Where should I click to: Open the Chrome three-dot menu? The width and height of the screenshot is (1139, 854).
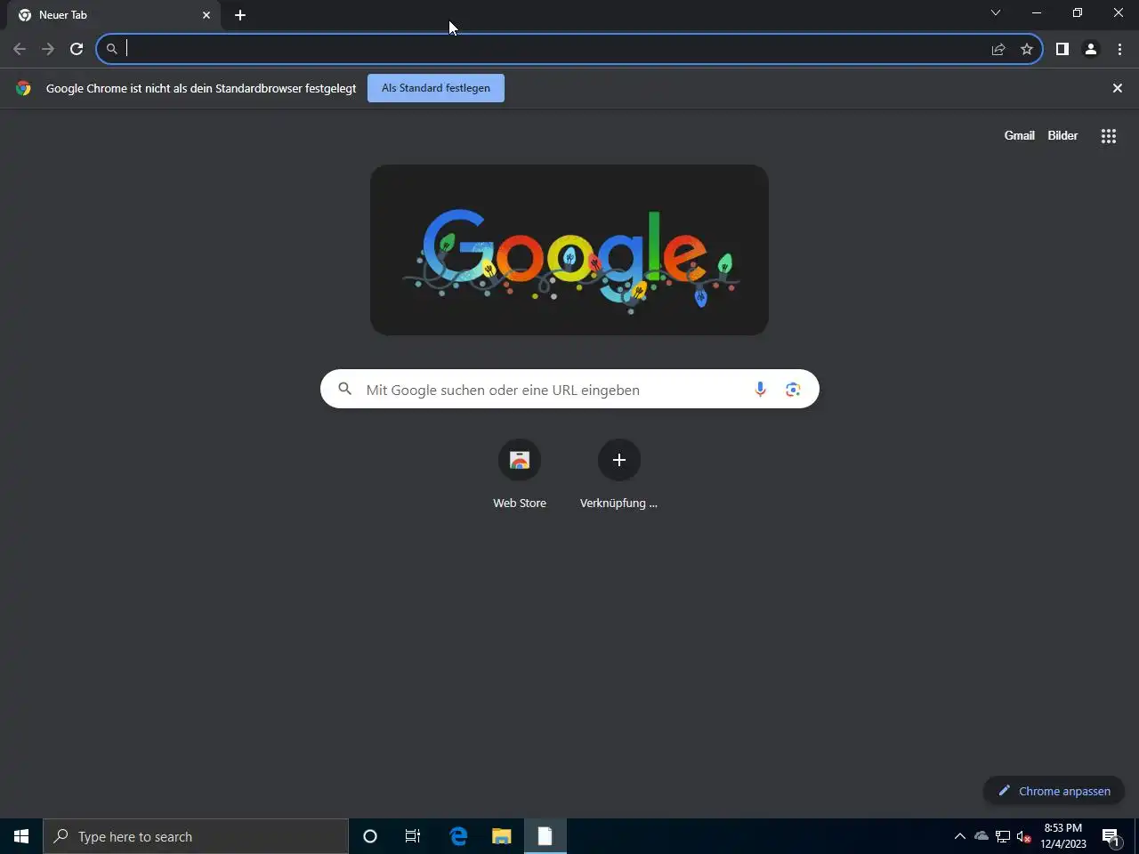coord(1119,49)
